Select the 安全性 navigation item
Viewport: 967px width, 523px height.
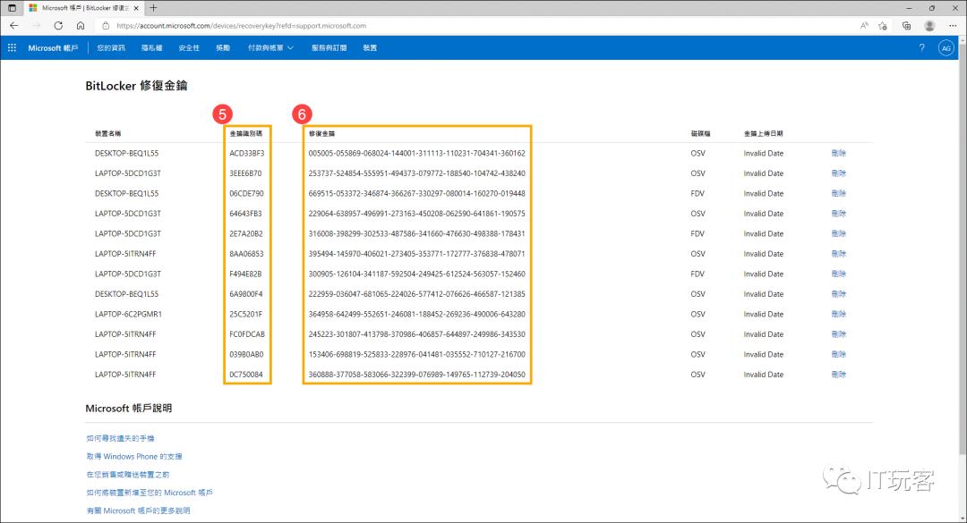189,47
